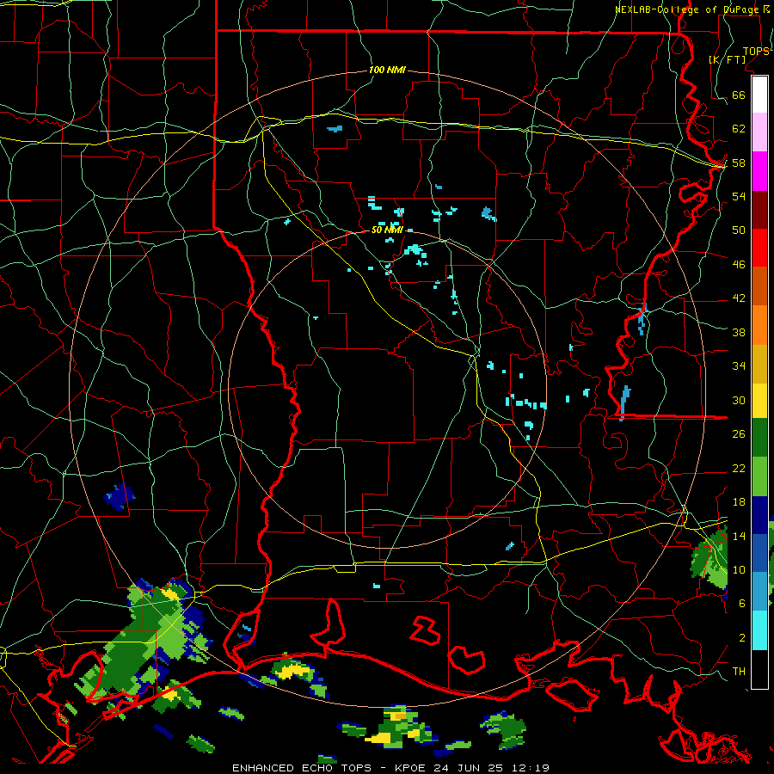The image size is (774, 774).
Task: Pick the yellow legend swatch
Action: [x=759, y=401]
